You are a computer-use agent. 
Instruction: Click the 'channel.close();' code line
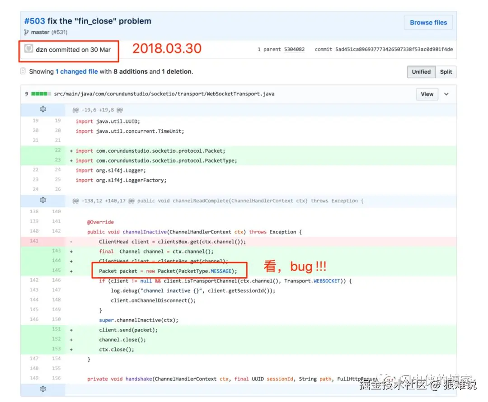click(x=122, y=340)
